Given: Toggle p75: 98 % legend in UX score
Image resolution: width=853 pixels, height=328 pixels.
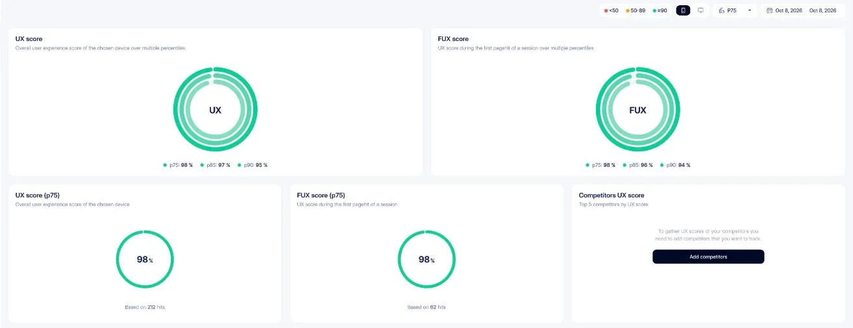Looking at the screenshot, I should pyautogui.click(x=179, y=165).
